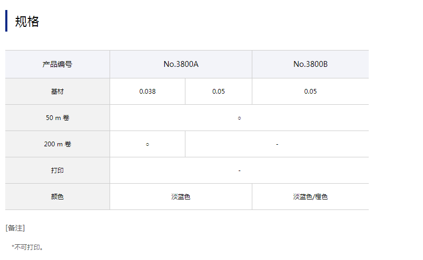Screen dimensions: 423x260
Task: Click the circle mark in the 200 m 卷 row
Action: pyautogui.click(x=147, y=145)
